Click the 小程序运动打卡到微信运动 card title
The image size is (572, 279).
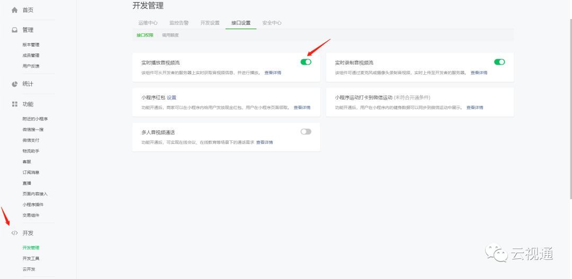(x=364, y=98)
